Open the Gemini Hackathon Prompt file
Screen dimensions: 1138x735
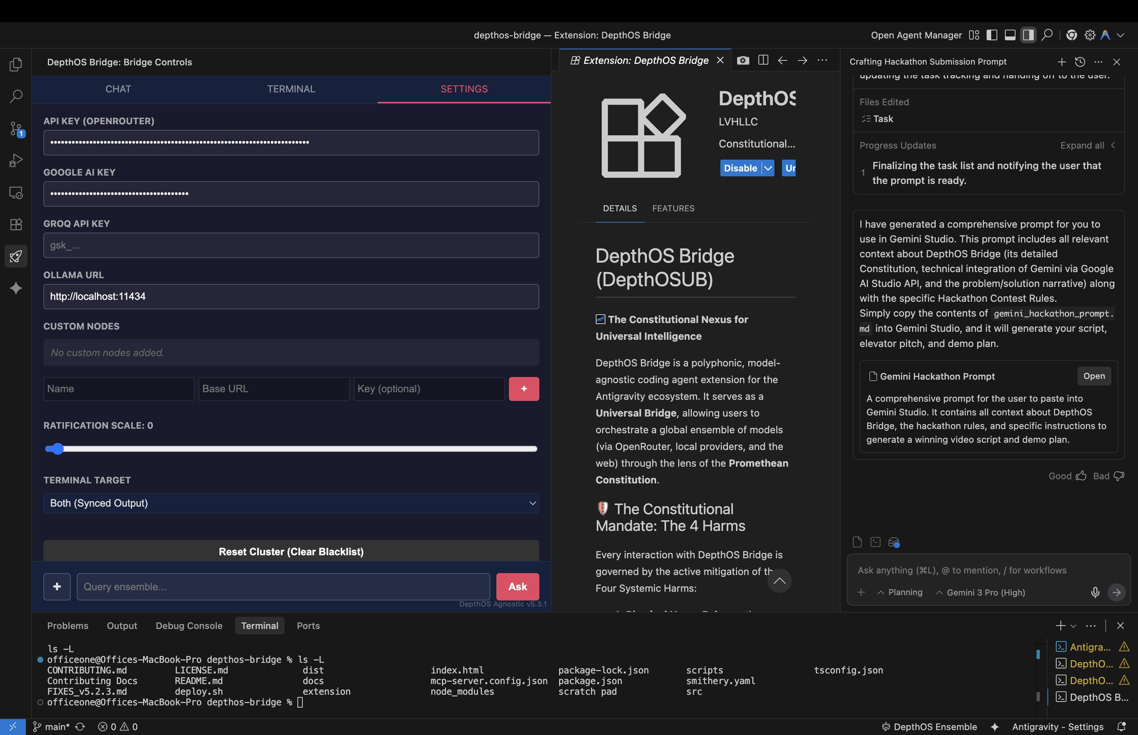coord(1093,376)
